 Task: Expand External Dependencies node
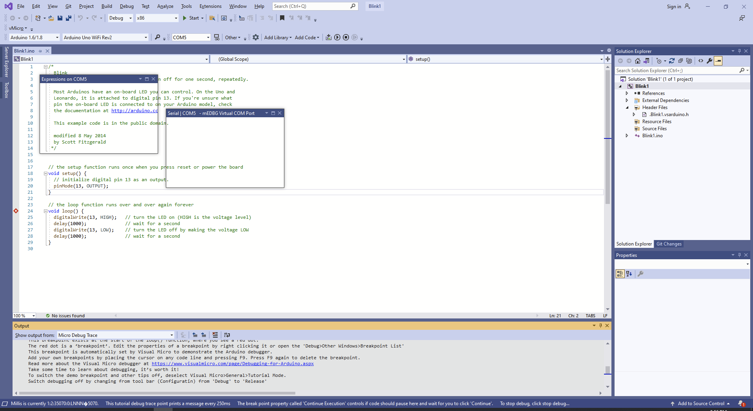click(627, 100)
